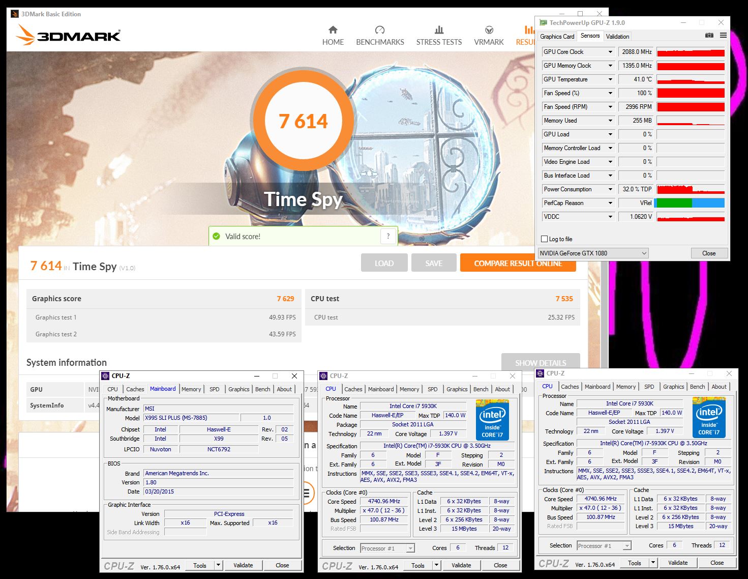Open GPU Temperature sensor dropdown
Screen dimensions: 748x579
tap(610, 79)
